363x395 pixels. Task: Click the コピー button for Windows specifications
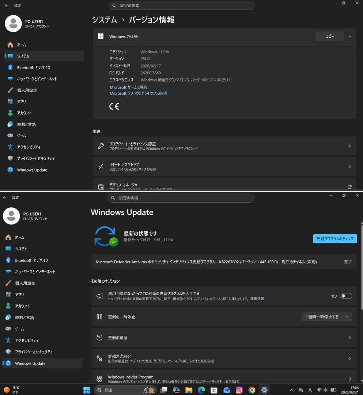click(329, 37)
